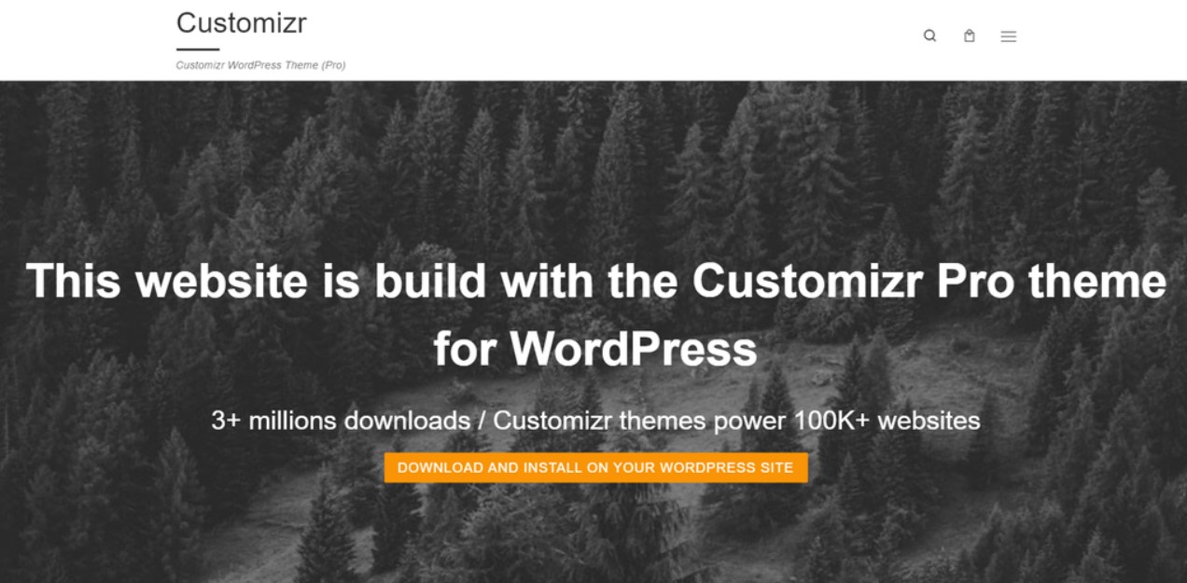Click Download and Install on Your WordPress Site
Image resolution: width=1187 pixels, height=583 pixels.
pyautogui.click(x=595, y=467)
